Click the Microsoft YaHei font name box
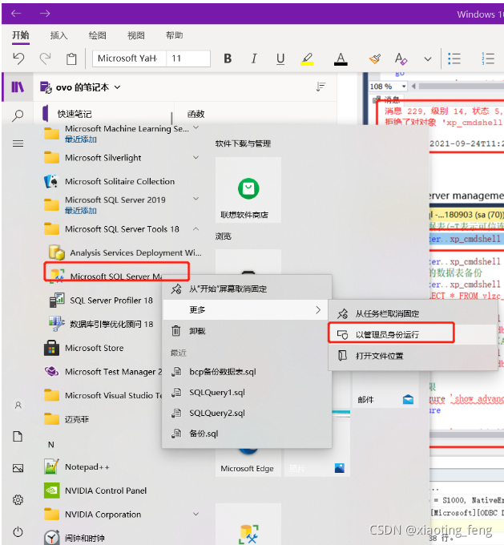 [129, 59]
